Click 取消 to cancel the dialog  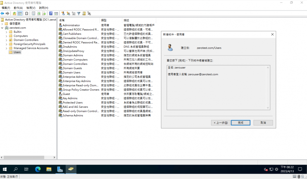pos(263,123)
